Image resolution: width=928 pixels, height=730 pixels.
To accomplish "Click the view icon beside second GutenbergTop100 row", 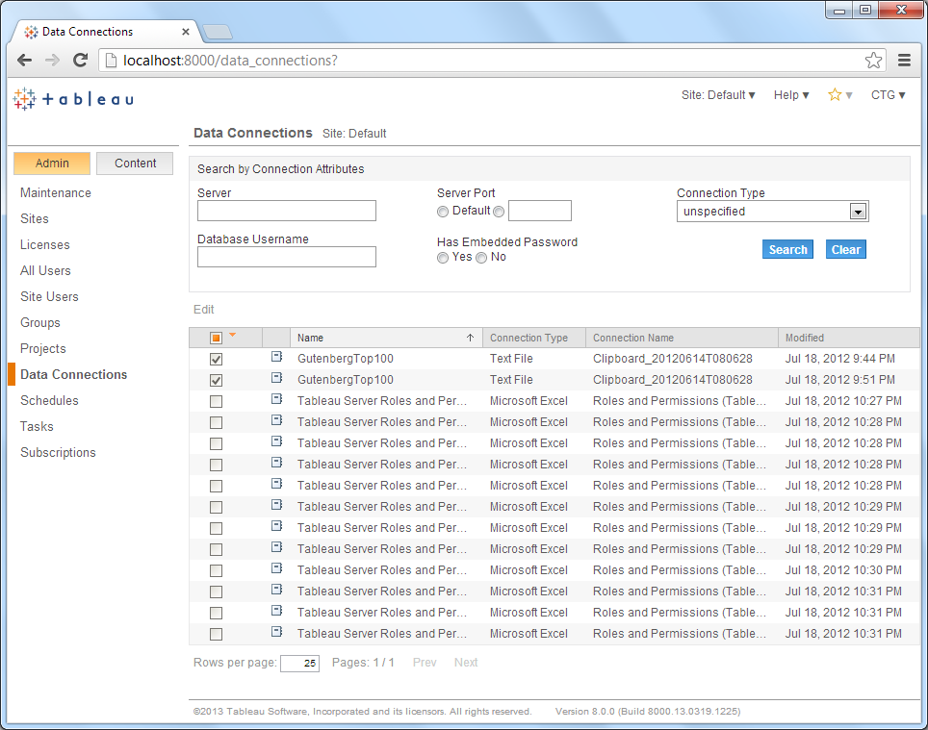I will click(x=276, y=379).
